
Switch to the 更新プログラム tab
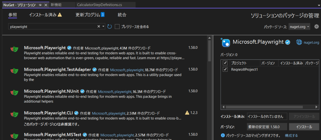[90, 15]
